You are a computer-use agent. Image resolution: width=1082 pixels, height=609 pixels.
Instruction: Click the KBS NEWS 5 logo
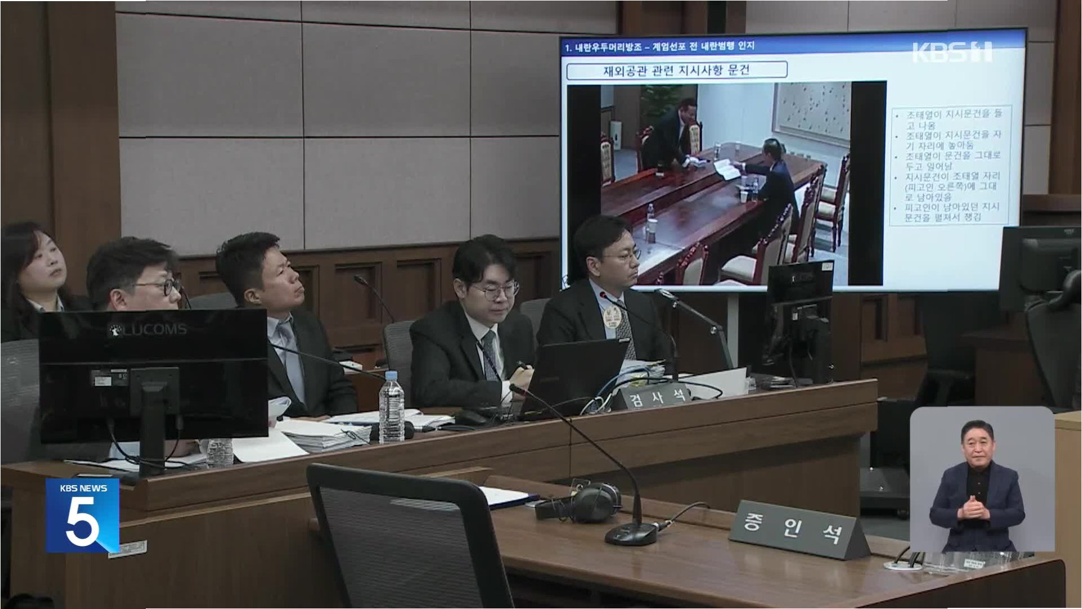(x=83, y=515)
